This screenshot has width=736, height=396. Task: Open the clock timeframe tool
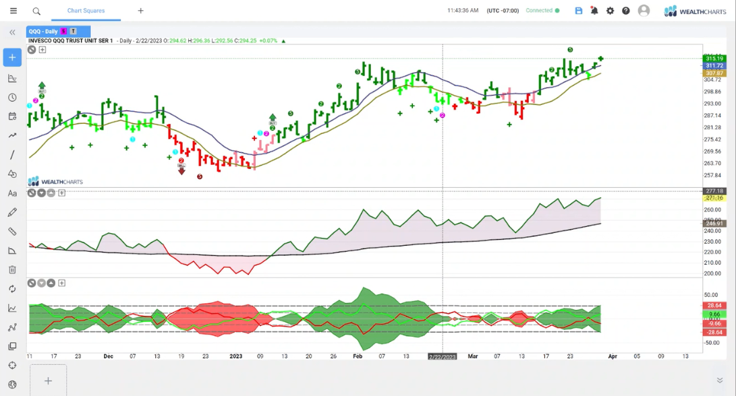tap(12, 98)
